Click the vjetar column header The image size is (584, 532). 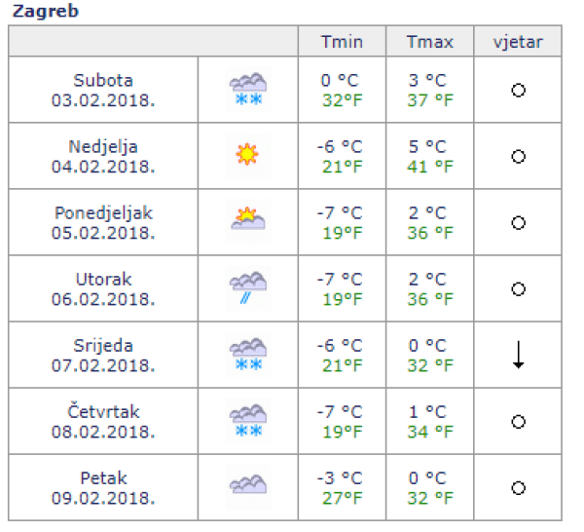tap(518, 42)
